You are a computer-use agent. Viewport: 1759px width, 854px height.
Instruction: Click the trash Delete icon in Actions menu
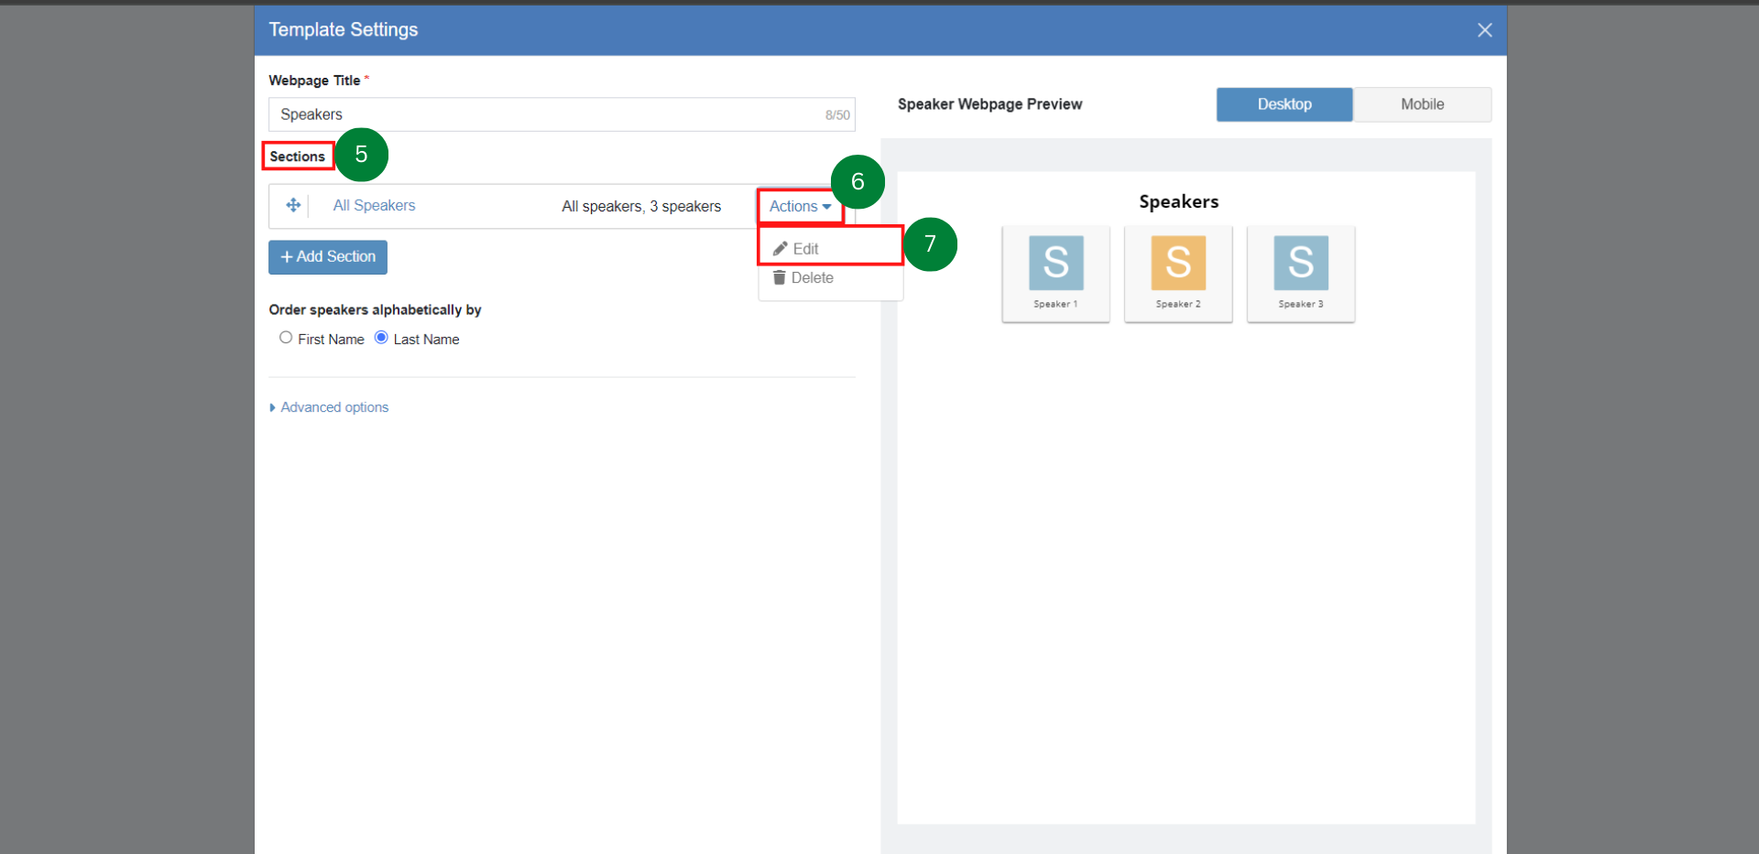tap(779, 277)
